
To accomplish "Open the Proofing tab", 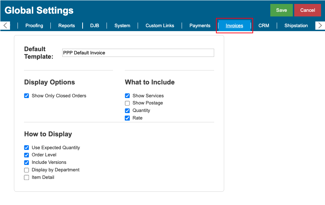I will 34,25.
